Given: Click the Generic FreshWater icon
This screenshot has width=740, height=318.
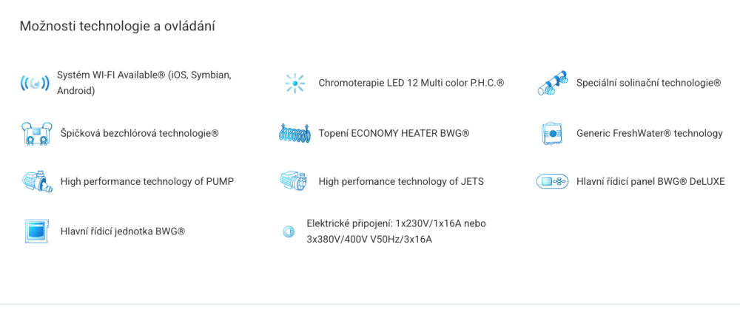Looking at the screenshot, I should tap(553, 134).
